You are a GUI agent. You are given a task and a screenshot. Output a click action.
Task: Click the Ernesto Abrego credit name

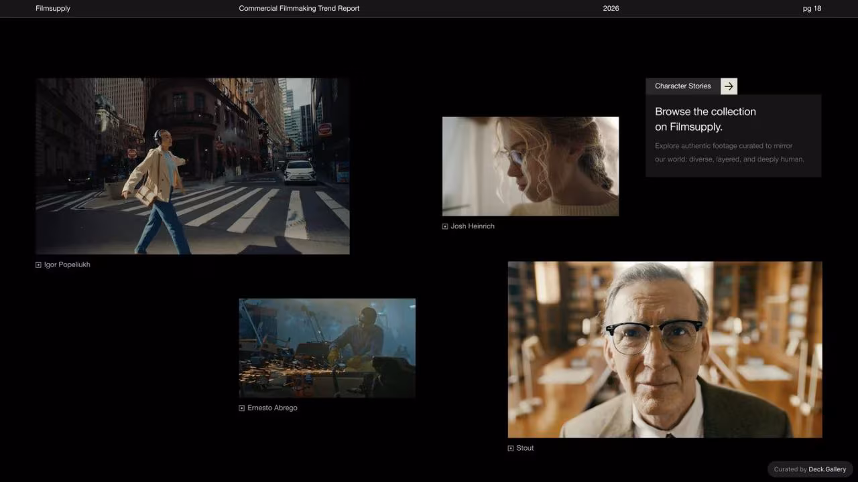[x=272, y=408]
